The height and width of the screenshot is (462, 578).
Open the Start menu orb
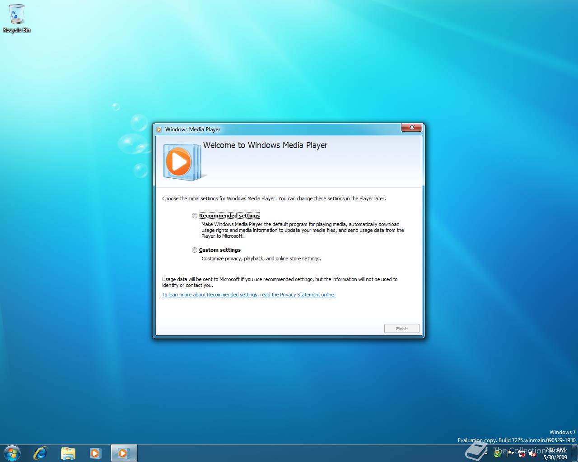12,453
